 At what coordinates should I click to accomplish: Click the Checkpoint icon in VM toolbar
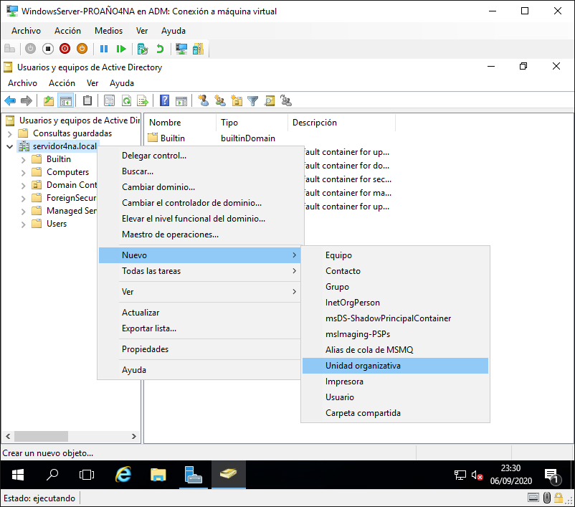point(142,49)
